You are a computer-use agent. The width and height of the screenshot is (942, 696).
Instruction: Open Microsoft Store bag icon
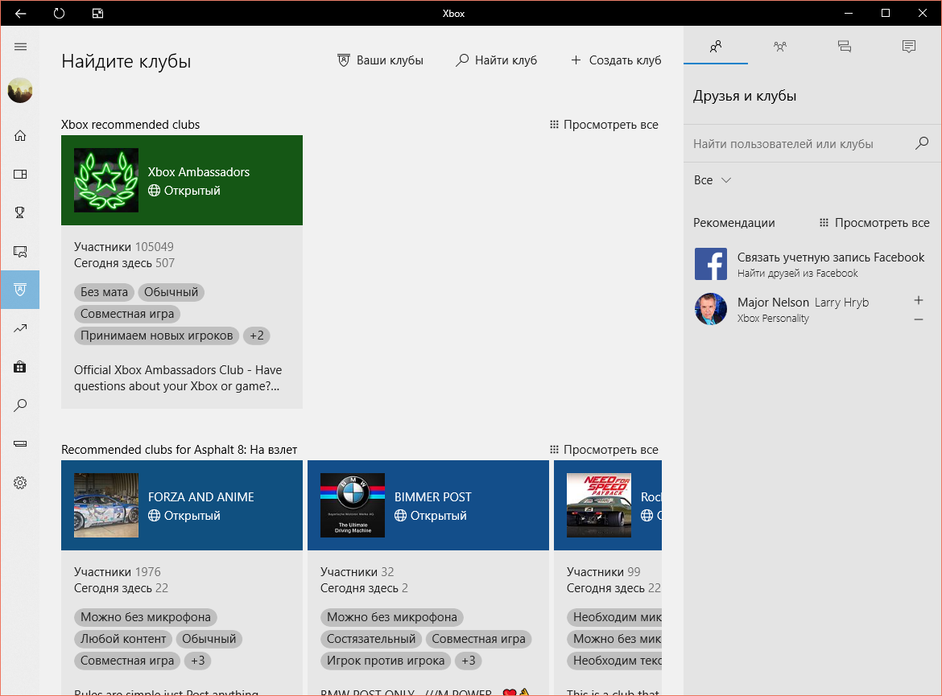20,367
